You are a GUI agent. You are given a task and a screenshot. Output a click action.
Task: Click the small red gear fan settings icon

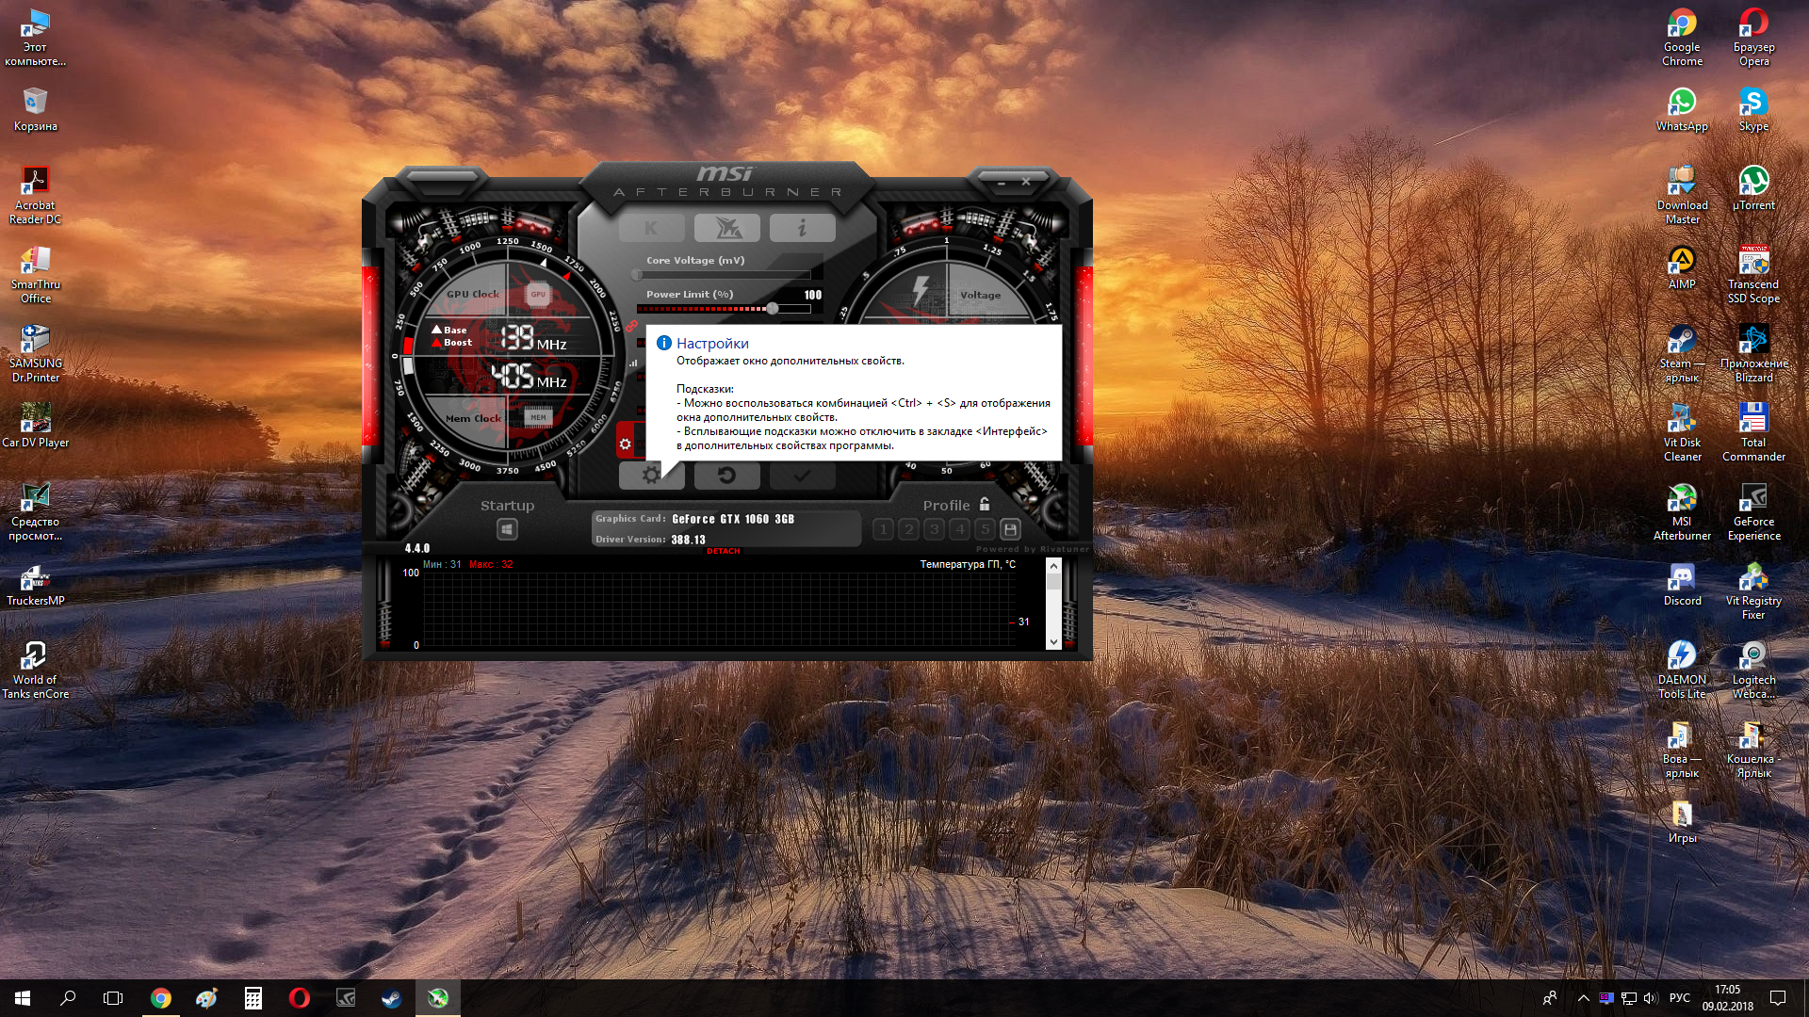625,444
